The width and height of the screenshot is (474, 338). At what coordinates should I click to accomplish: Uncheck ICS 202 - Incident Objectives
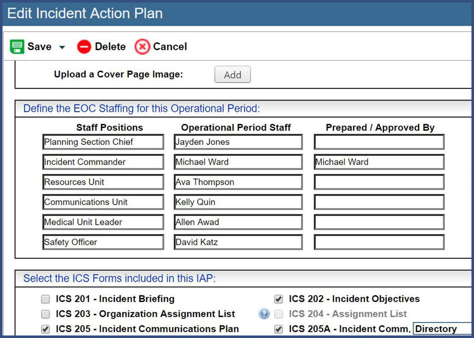pyautogui.click(x=278, y=300)
